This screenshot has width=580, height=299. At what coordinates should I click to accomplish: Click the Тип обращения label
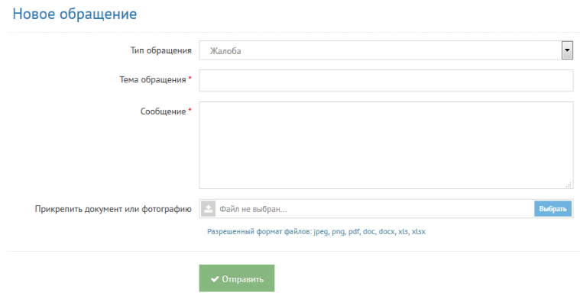click(x=161, y=50)
